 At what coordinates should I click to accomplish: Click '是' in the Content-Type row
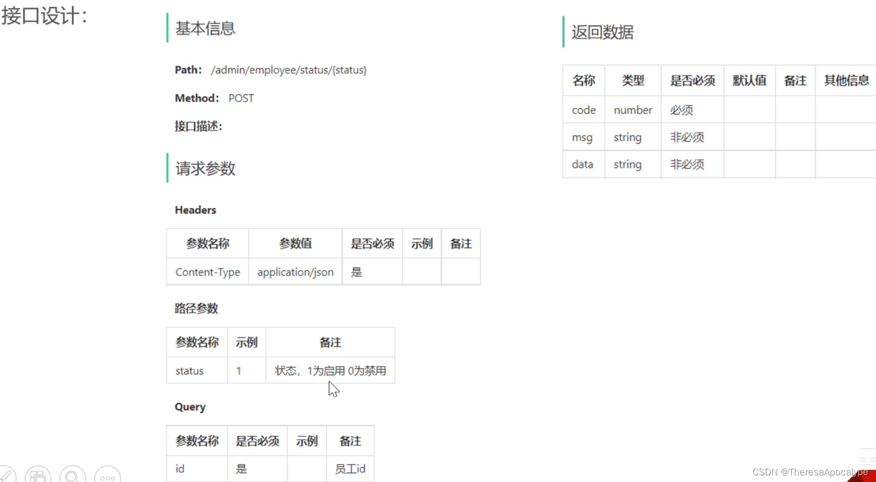pos(356,272)
